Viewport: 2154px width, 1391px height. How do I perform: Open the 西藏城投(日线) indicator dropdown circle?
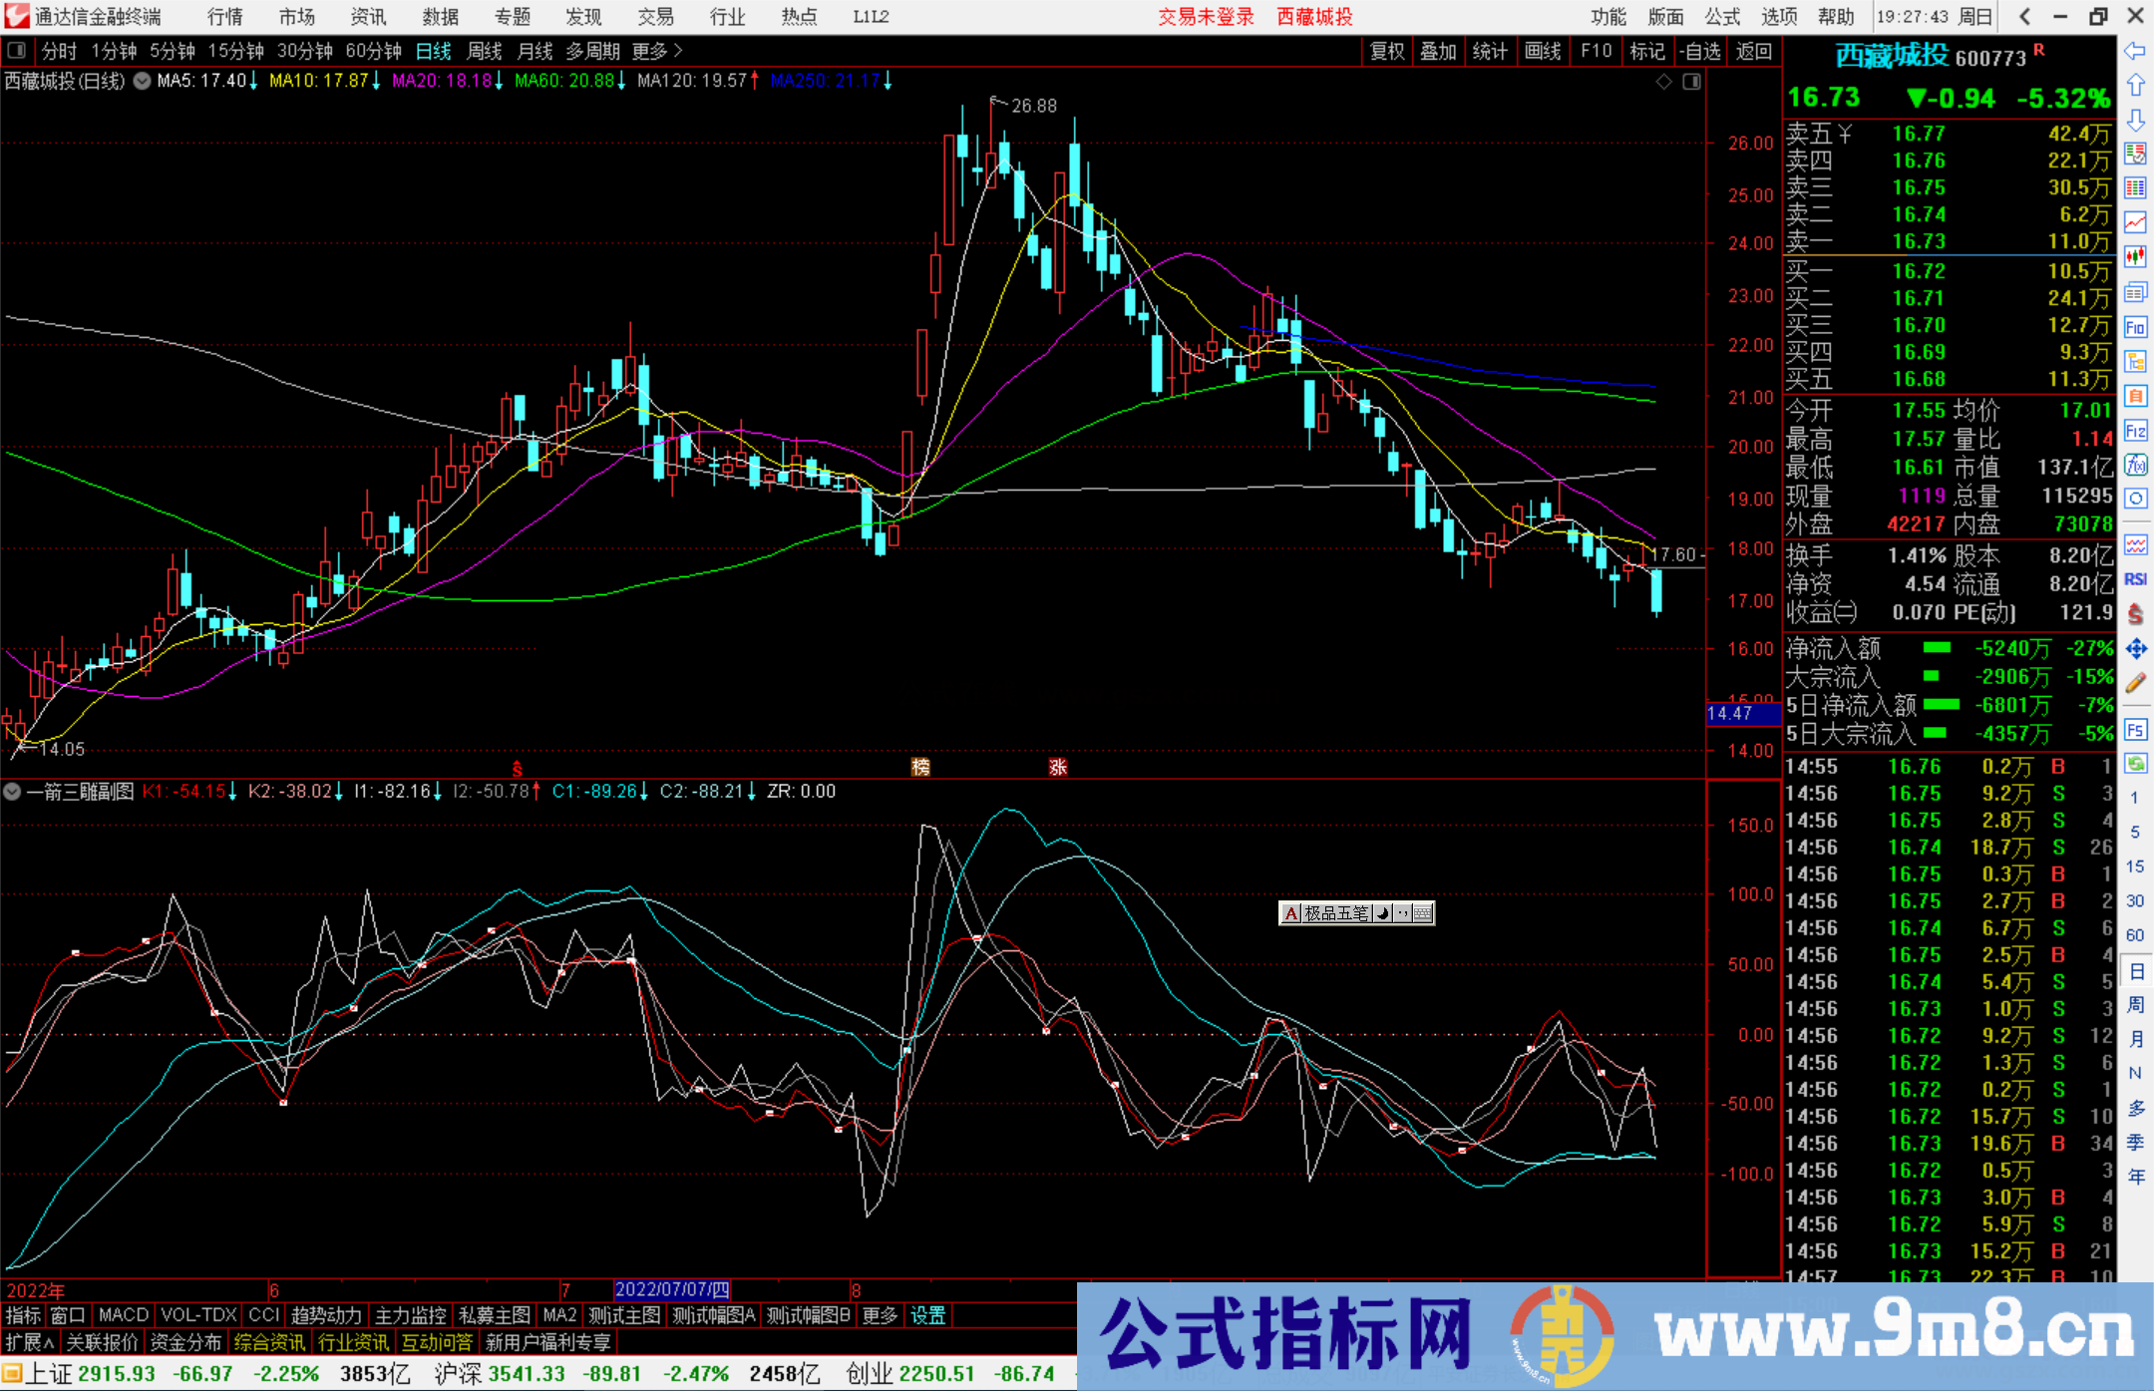pos(142,81)
